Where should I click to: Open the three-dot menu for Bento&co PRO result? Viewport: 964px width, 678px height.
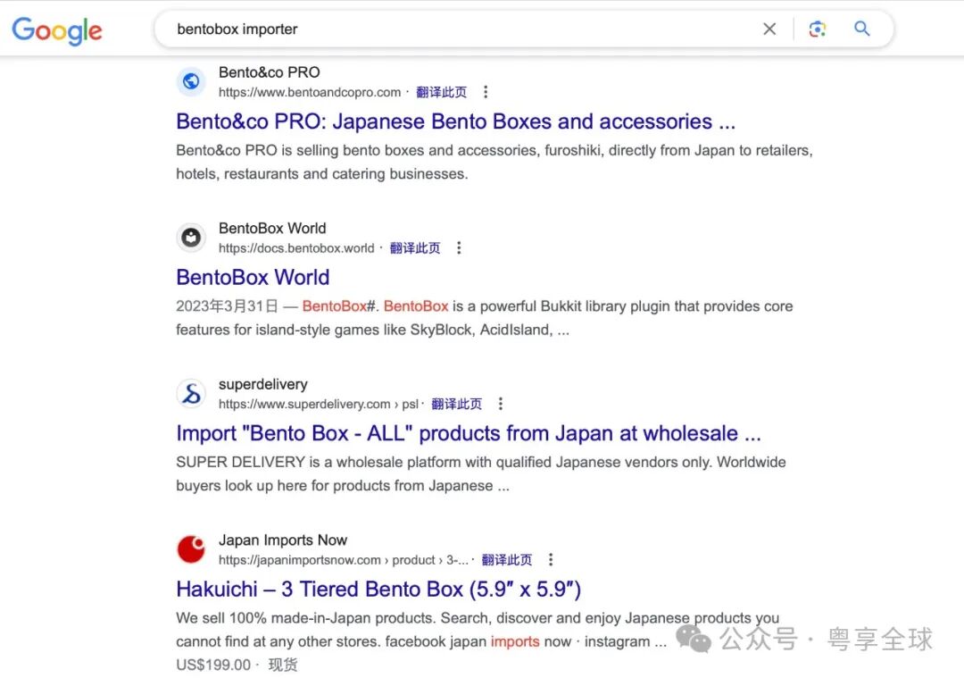point(486,92)
